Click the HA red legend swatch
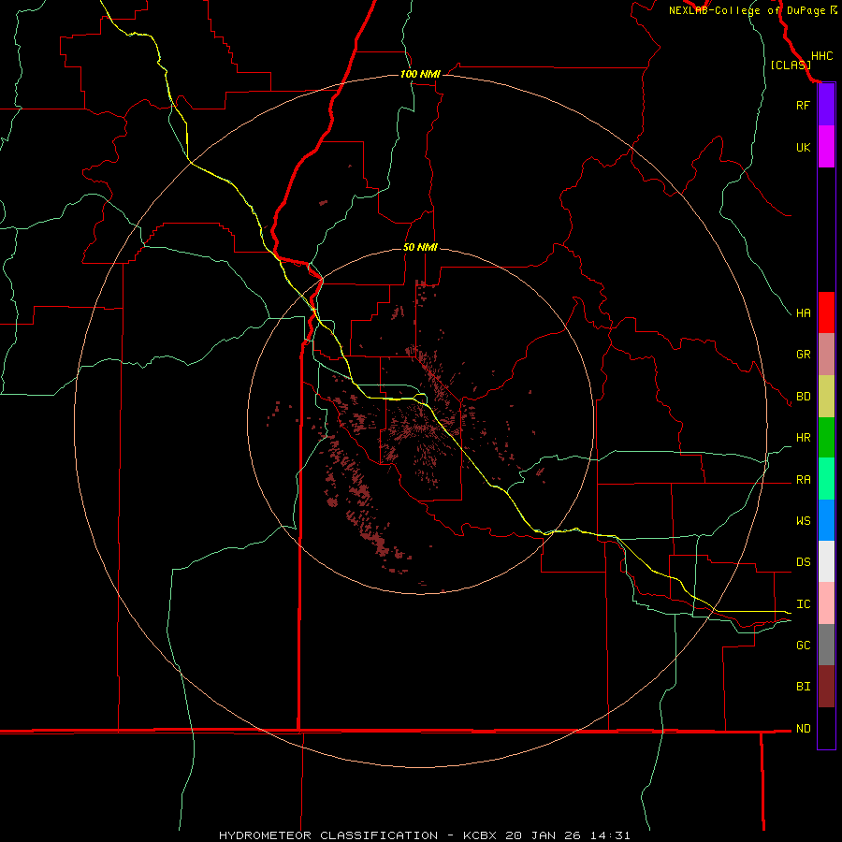The width and height of the screenshot is (842, 842). (826, 312)
